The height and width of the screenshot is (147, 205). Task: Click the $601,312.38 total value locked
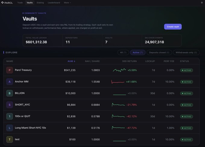(x=36, y=42)
